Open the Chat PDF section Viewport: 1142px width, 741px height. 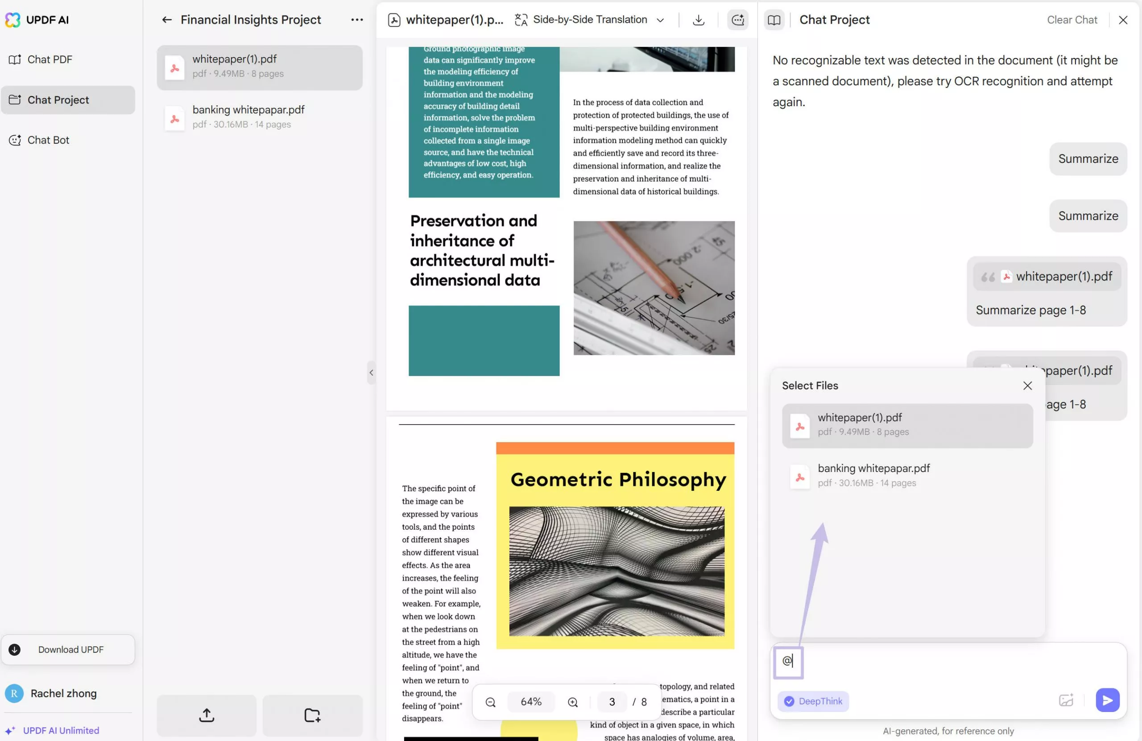(50, 59)
